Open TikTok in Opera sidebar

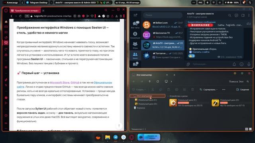[x=6, y=80]
